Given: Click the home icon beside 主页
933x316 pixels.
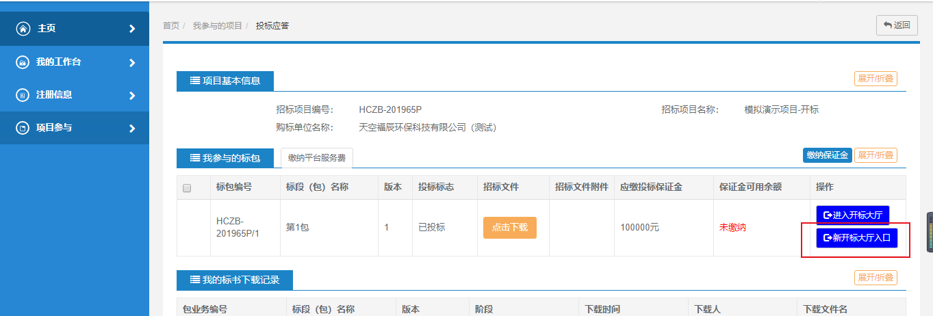Looking at the screenshot, I should pyautogui.click(x=23, y=29).
